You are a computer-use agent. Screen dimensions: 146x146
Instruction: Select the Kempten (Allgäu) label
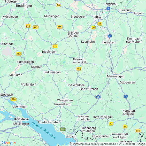tap(129, 112)
